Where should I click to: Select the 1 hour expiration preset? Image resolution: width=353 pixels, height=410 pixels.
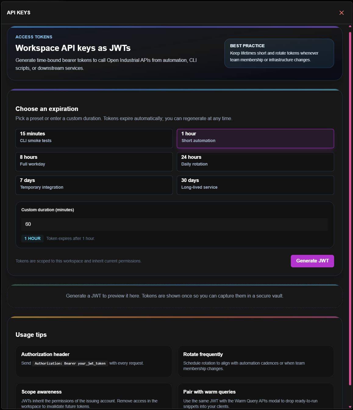click(255, 138)
